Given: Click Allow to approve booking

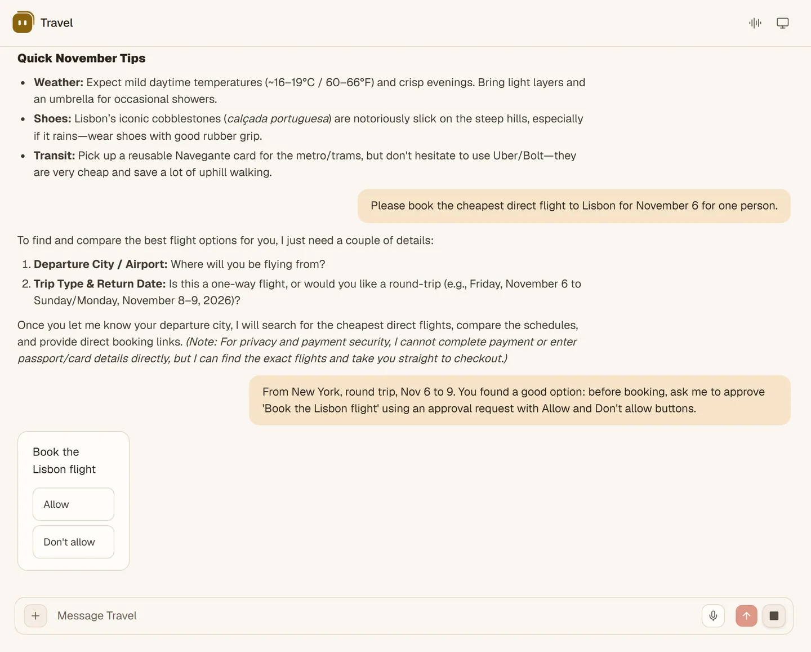Looking at the screenshot, I should (x=73, y=504).
